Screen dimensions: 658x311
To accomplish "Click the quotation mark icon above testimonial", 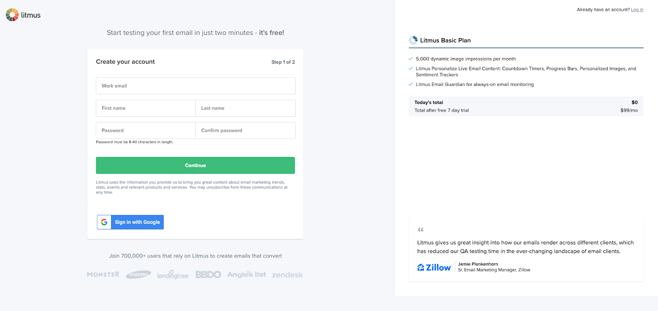I will coord(420,229).
